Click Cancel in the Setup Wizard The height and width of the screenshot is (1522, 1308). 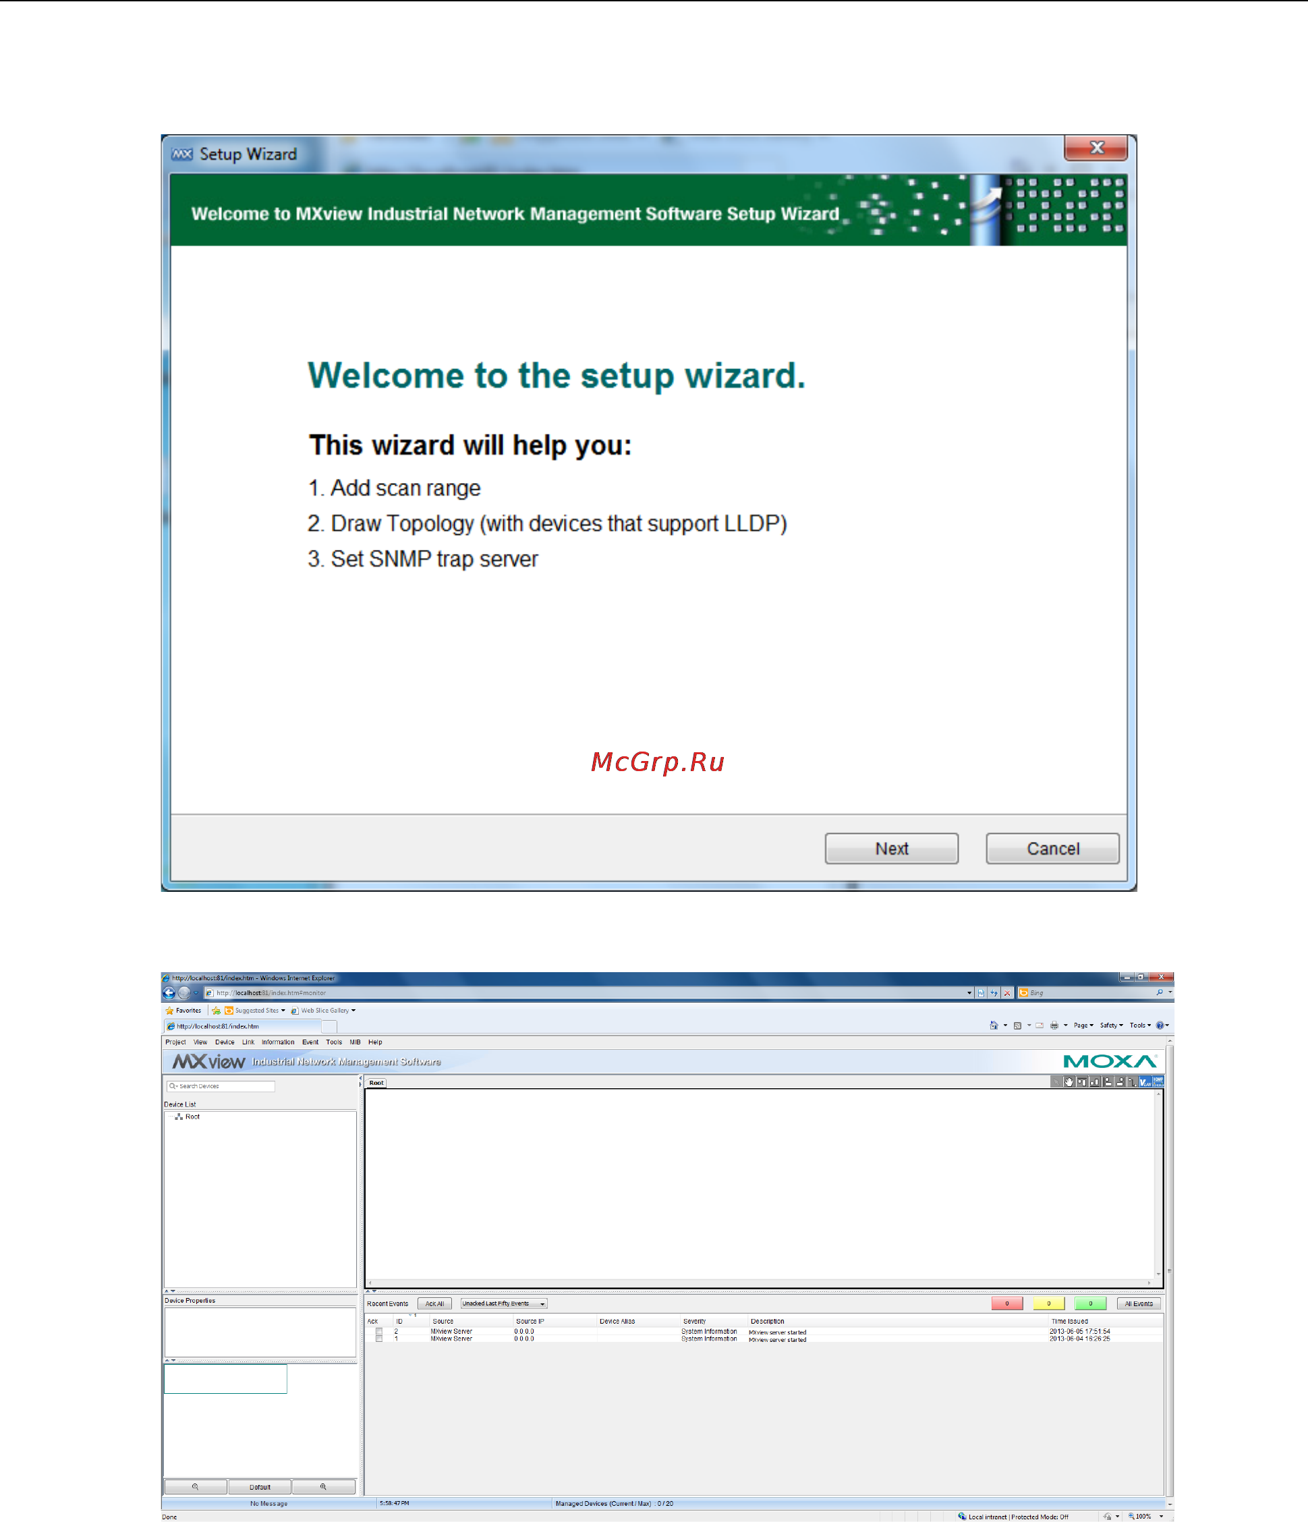1052,849
